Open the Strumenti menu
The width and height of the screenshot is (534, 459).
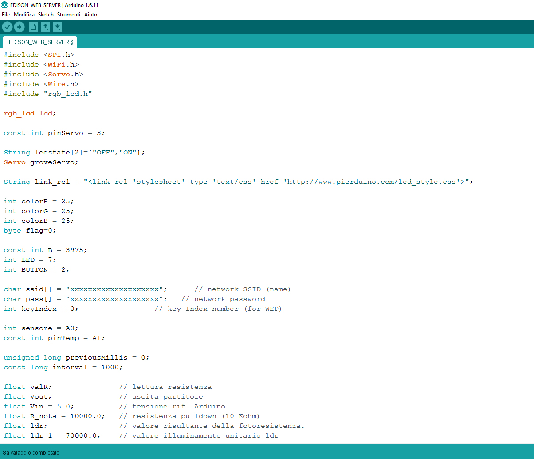click(x=69, y=15)
